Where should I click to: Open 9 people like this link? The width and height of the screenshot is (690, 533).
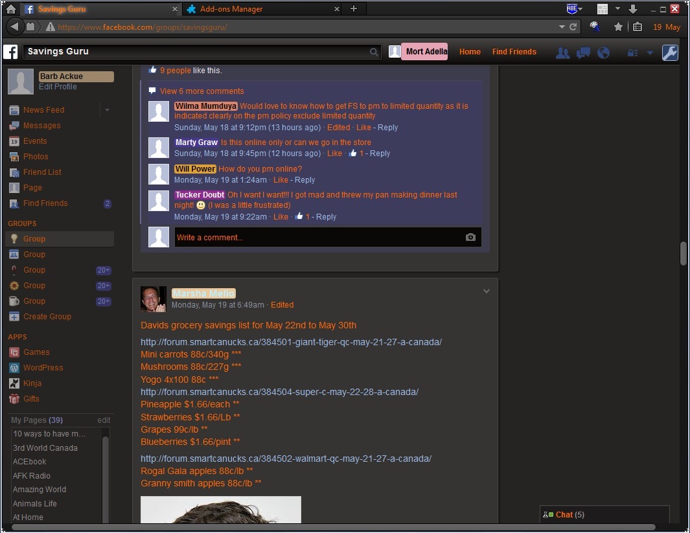[x=175, y=71]
